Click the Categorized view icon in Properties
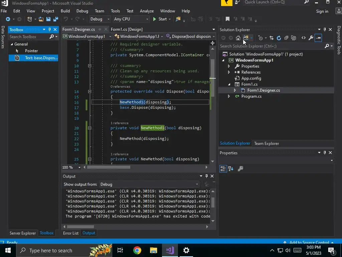 223,169
